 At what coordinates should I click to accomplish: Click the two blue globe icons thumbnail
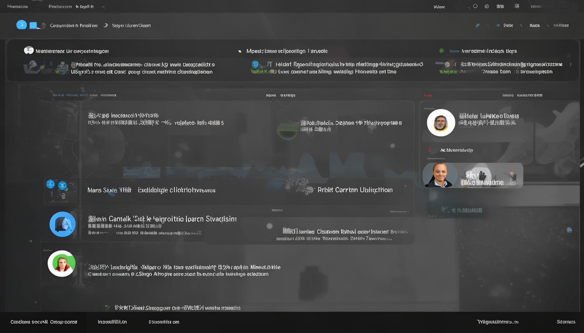[56, 185]
